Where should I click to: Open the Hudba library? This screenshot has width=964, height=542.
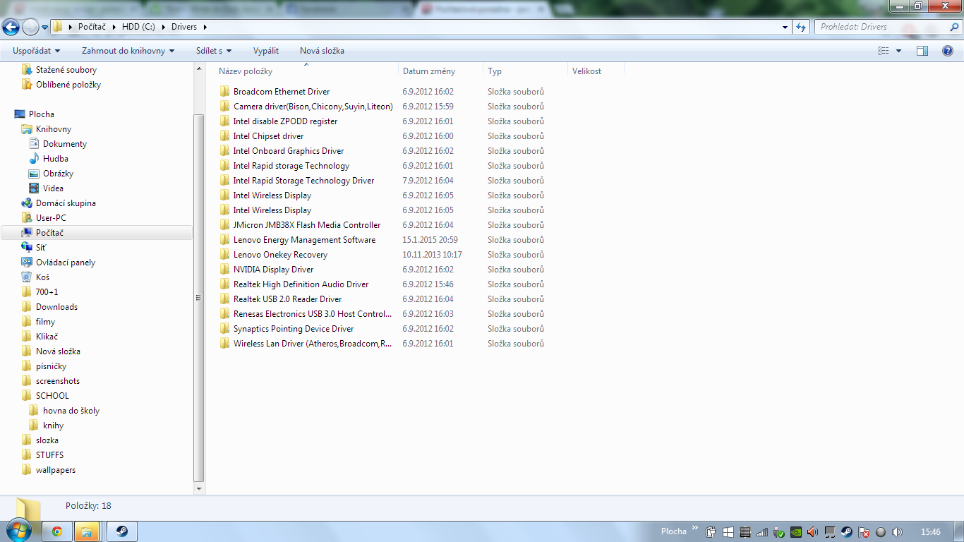coord(56,159)
